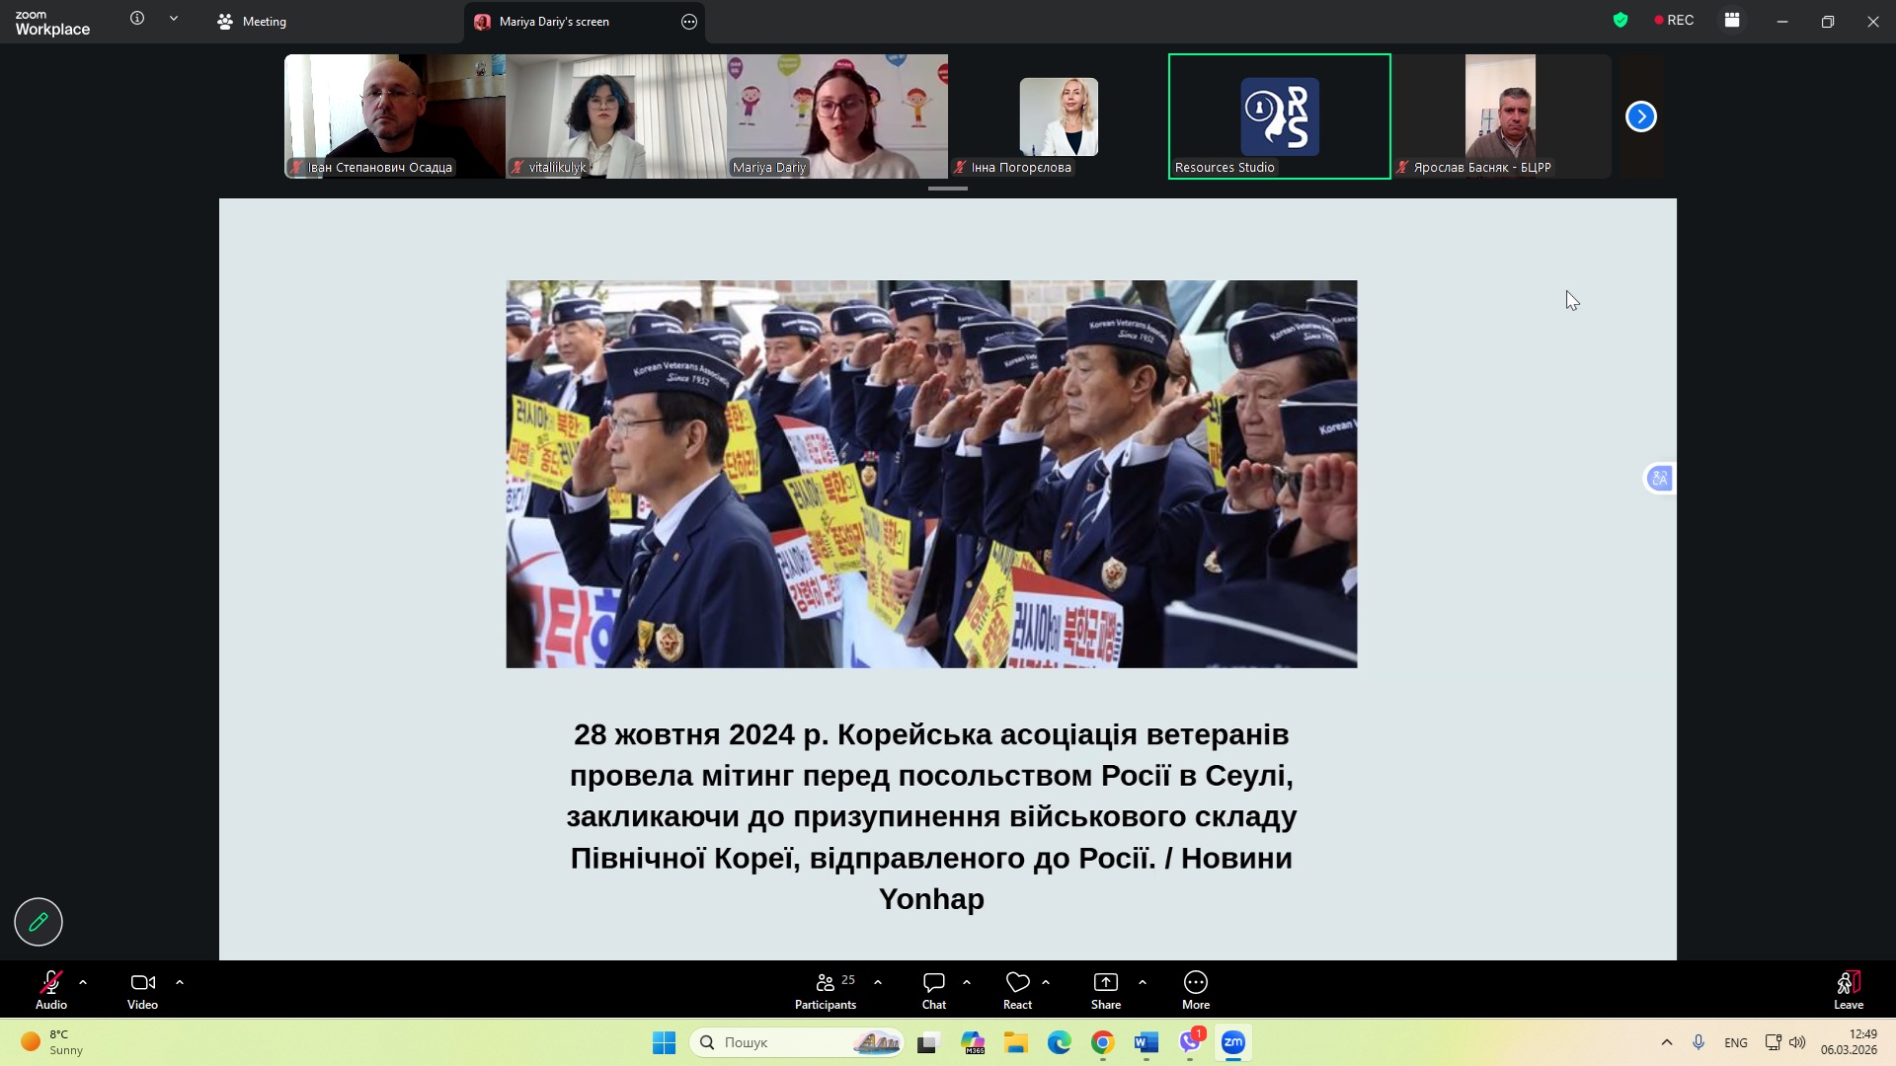Screen dimensions: 1896x1066
Task: Select Resources Studio participant tile
Action: point(1280,116)
